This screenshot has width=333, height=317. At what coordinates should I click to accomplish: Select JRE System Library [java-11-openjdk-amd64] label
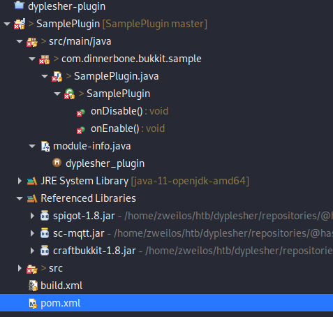click(x=145, y=181)
